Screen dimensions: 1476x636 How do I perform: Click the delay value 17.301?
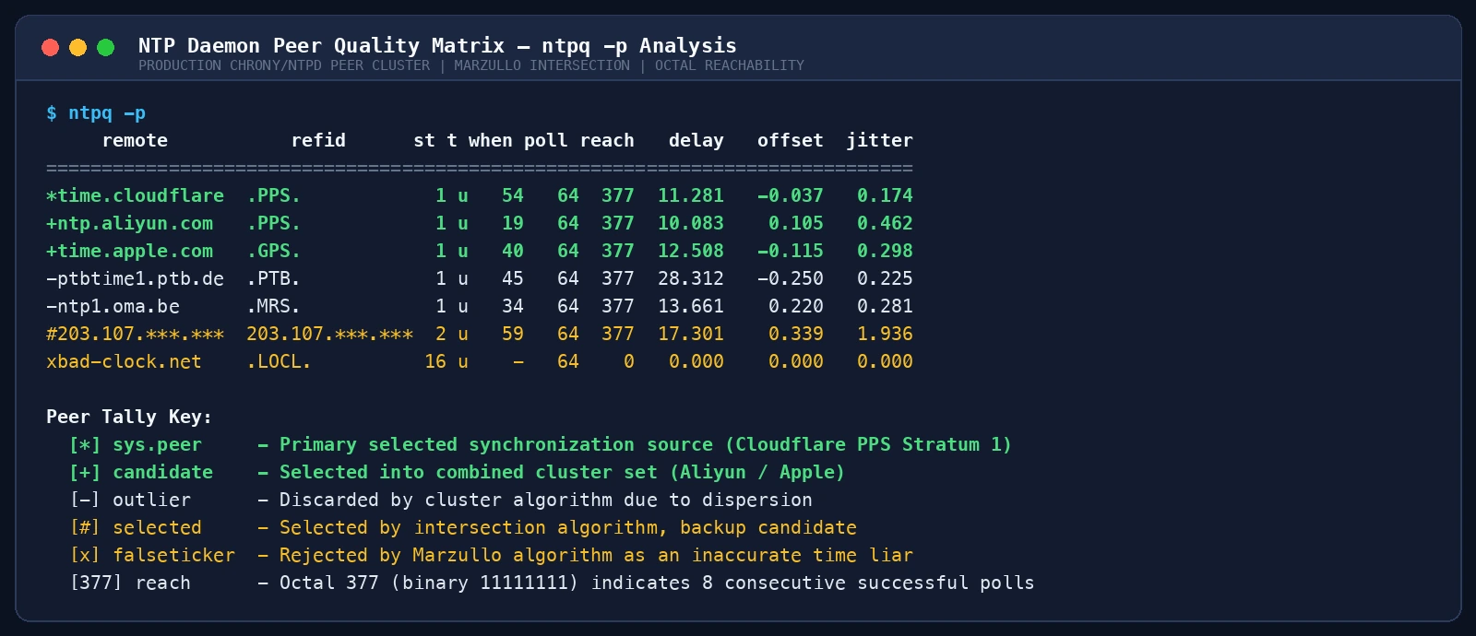[x=691, y=334]
